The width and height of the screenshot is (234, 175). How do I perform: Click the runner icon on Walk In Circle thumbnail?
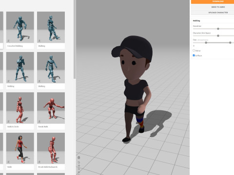point(9,122)
